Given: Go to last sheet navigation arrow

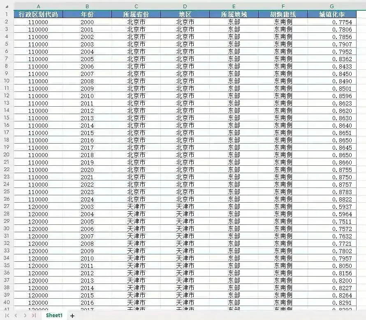Looking at the screenshot, I should [x=34, y=315].
